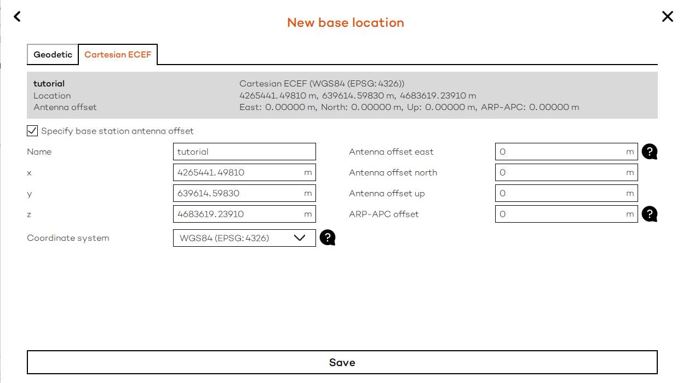Viewport: 683px width, 383px height.
Task: Click the back arrow icon
Action: pyautogui.click(x=17, y=16)
